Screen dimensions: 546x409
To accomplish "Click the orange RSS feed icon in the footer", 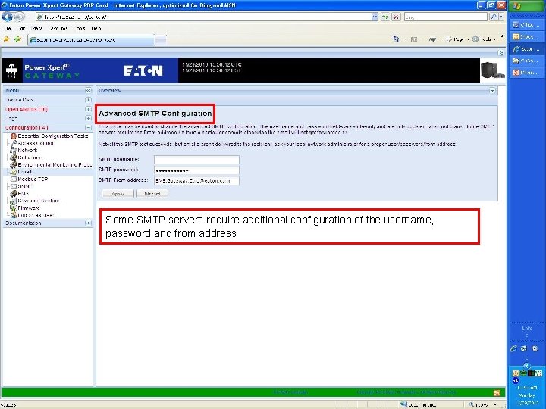I will click(x=497, y=393).
